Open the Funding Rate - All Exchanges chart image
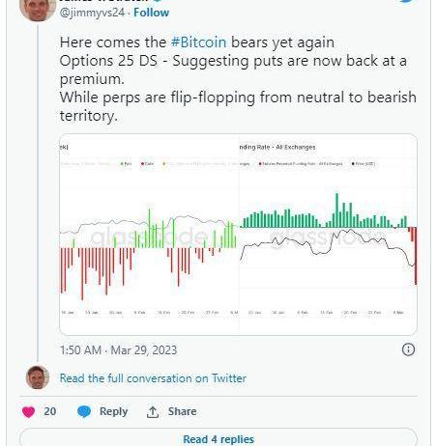 [328, 235]
